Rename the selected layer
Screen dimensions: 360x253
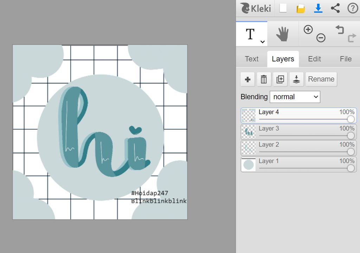[x=321, y=79]
